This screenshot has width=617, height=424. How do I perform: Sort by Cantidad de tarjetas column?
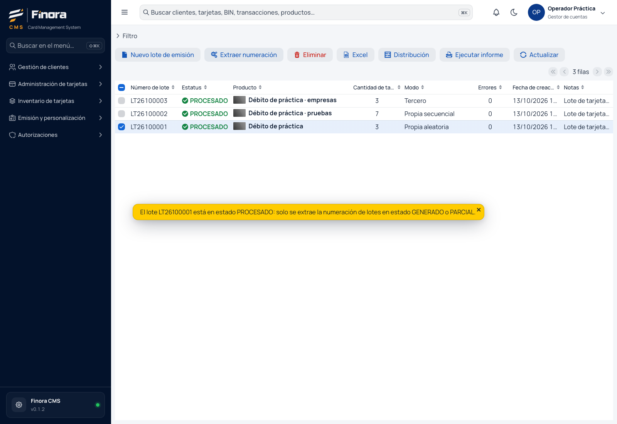coord(377,87)
